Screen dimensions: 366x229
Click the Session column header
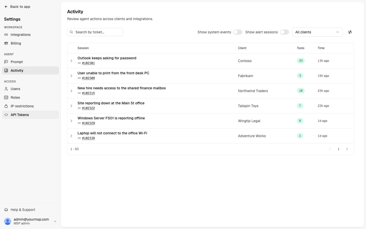pyautogui.click(x=83, y=48)
